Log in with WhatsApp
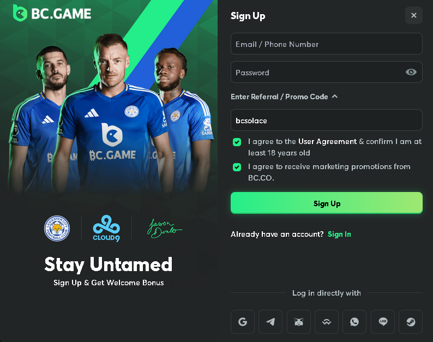The width and height of the screenshot is (433, 342). coord(354,322)
